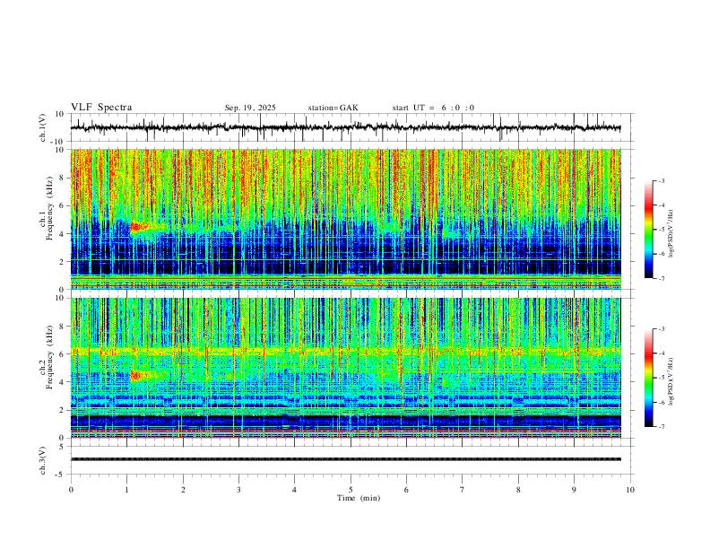Click the "station=GAK" header text
The width and height of the screenshot is (710, 549).
pos(333,108)
